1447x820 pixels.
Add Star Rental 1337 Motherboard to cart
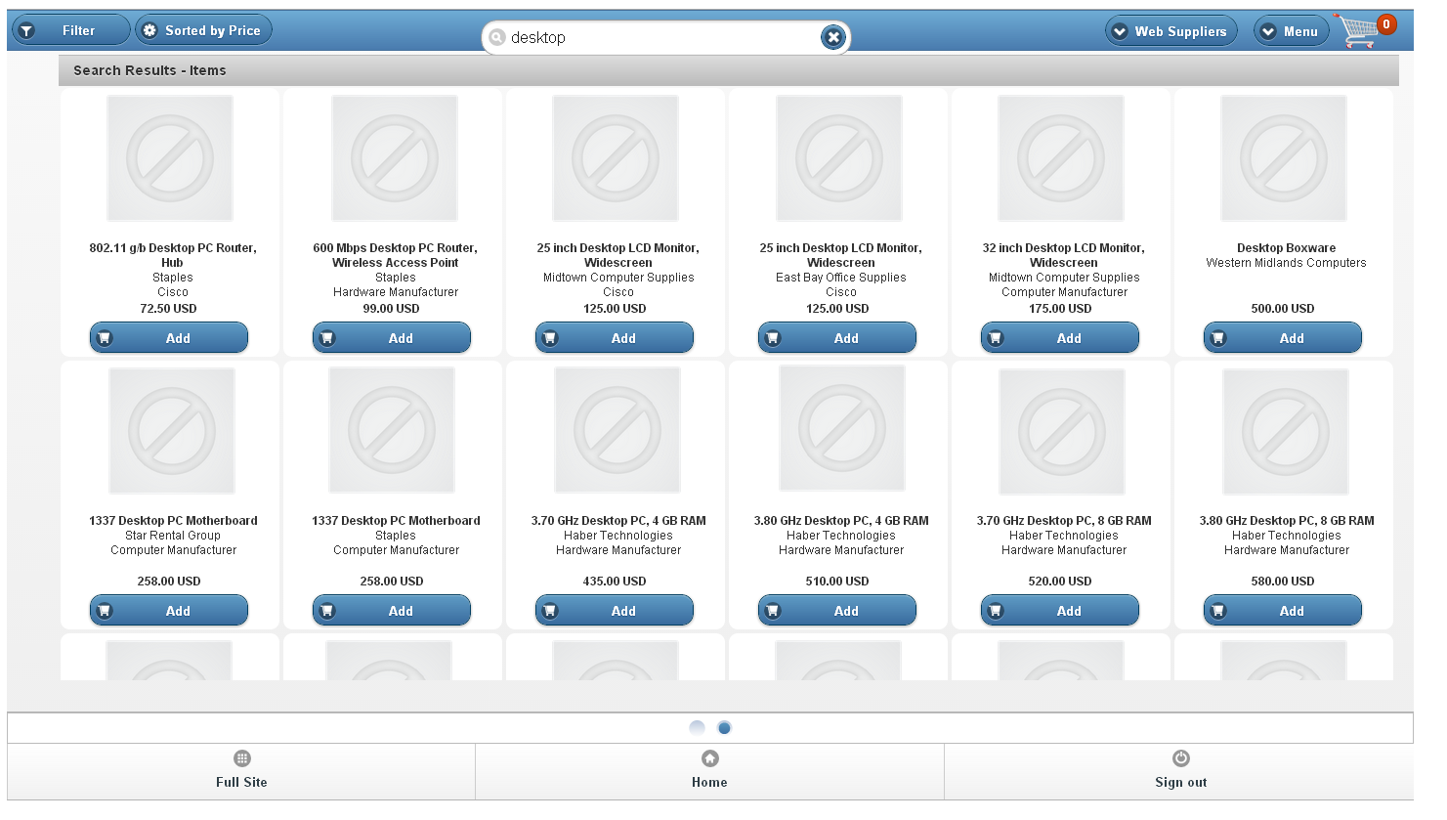[x=169, y=611]
